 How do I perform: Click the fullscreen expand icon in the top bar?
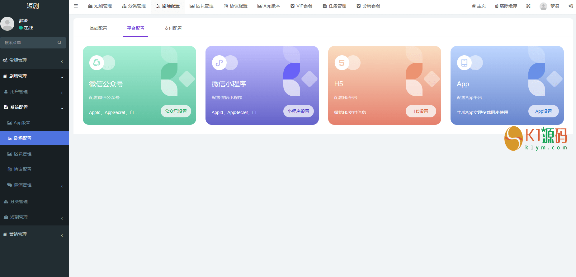point(528,6)
